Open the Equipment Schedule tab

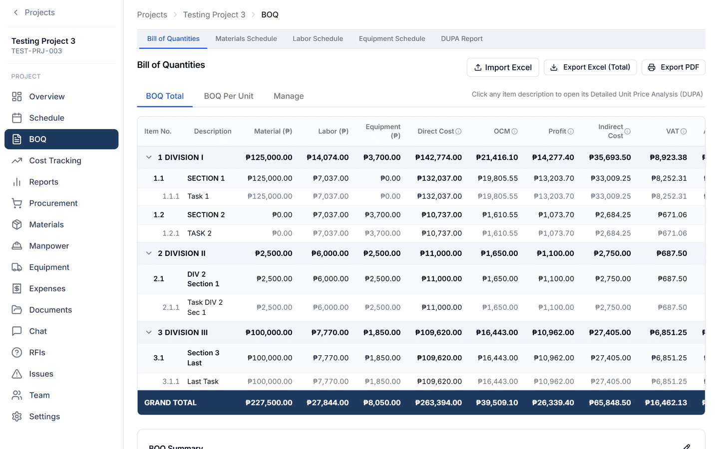(392, 39)
